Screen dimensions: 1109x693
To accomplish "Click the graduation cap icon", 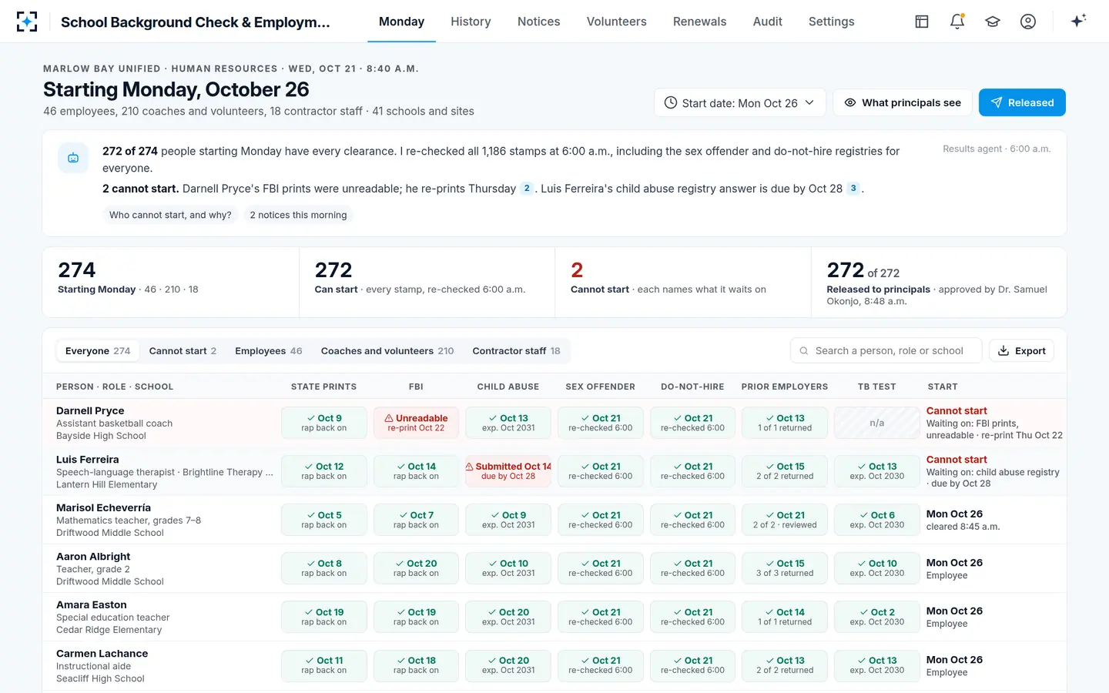I will (993, 22).
